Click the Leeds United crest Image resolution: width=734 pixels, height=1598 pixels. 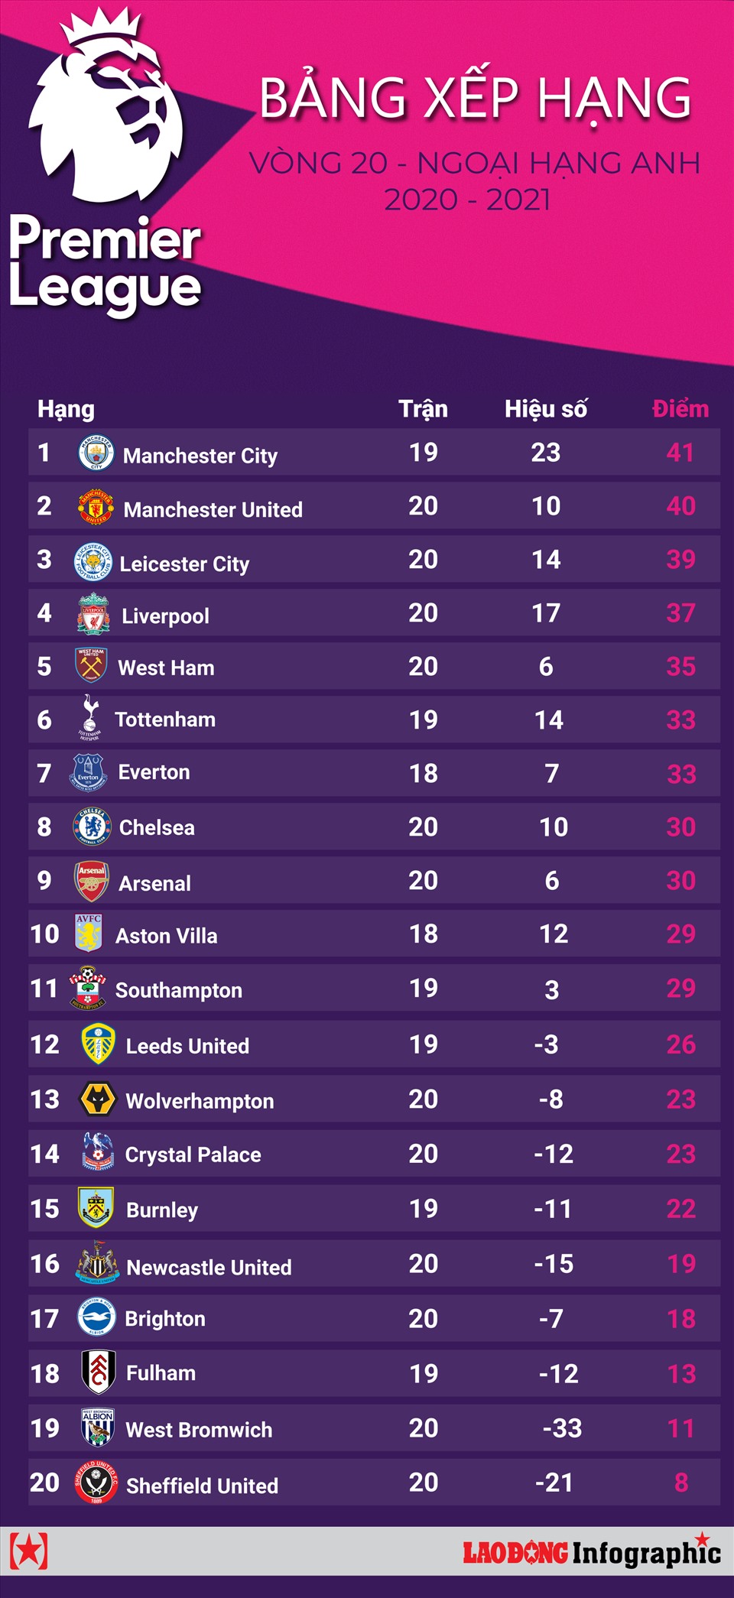[98, 1044]
